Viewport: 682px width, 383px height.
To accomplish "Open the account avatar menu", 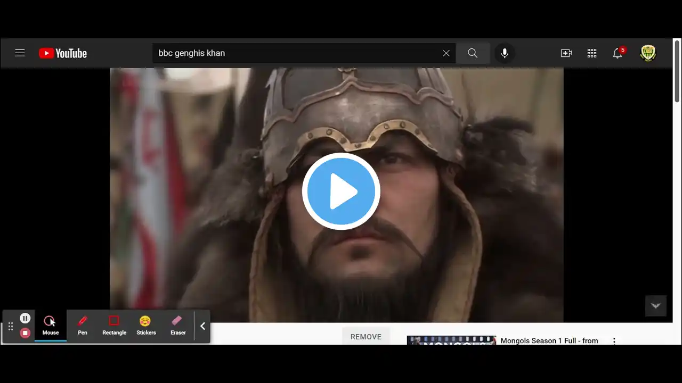I will point(648,53).
